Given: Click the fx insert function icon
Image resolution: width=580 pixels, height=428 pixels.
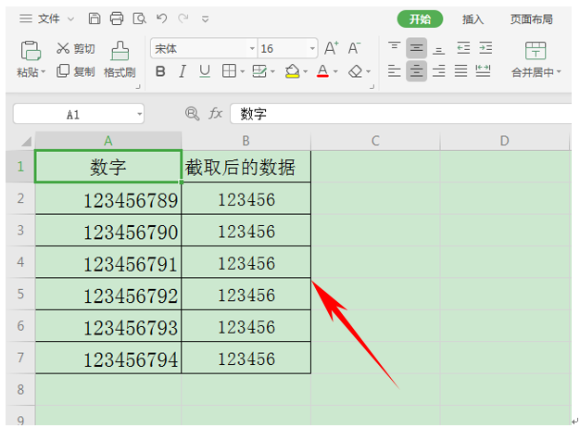Looking at the screenshot, I should (216, 113).
